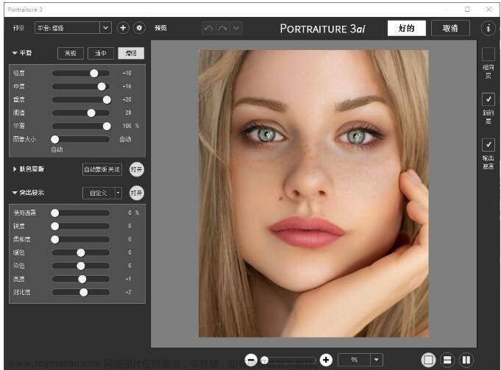The width and height of the screenshot is (501, 370).
Task: Click the 重度 large smoothing slider
Action: [81, 100]
